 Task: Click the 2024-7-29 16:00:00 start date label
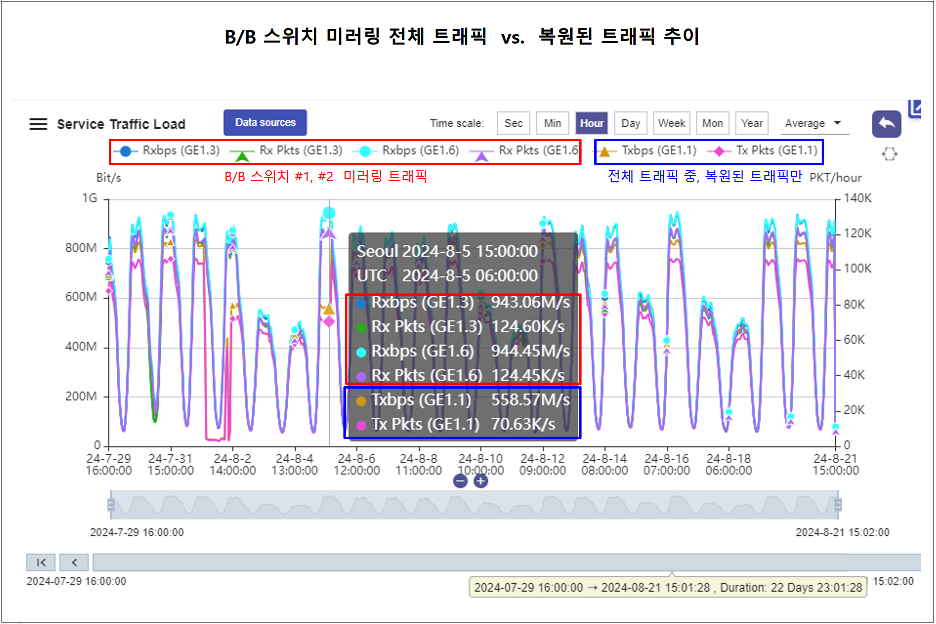point(137,532)
